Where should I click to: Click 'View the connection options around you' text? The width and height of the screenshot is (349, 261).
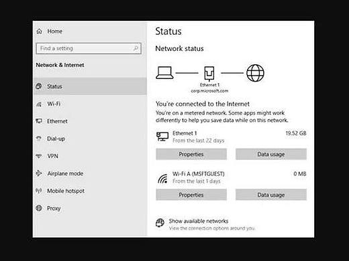coord(211,228)
